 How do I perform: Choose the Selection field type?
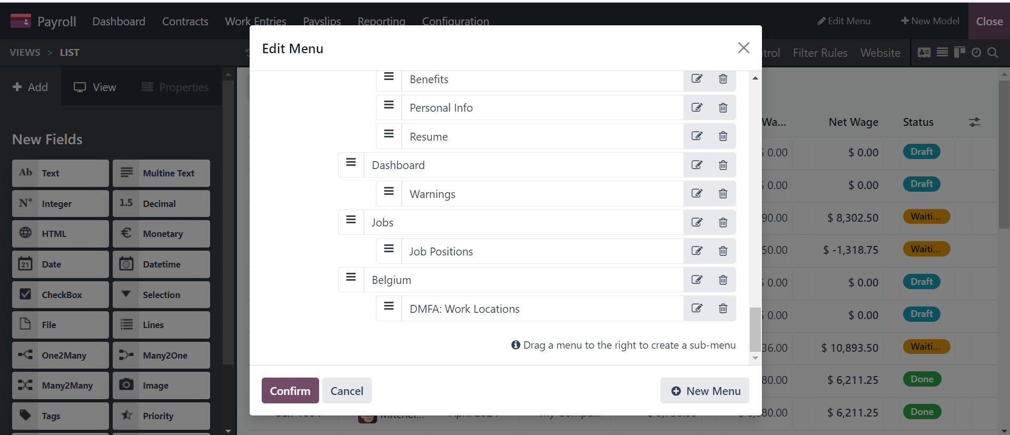[161, 294]
